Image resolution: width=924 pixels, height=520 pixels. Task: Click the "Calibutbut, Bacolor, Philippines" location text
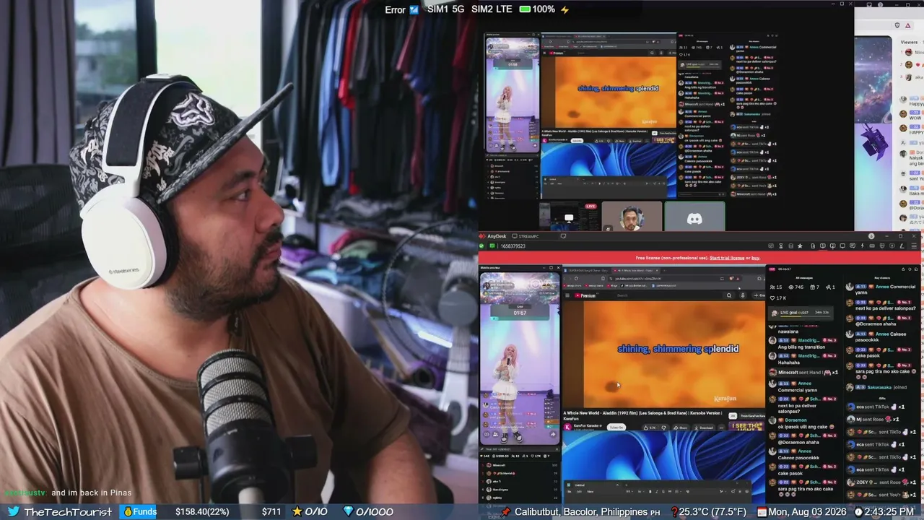click(581, 511)
